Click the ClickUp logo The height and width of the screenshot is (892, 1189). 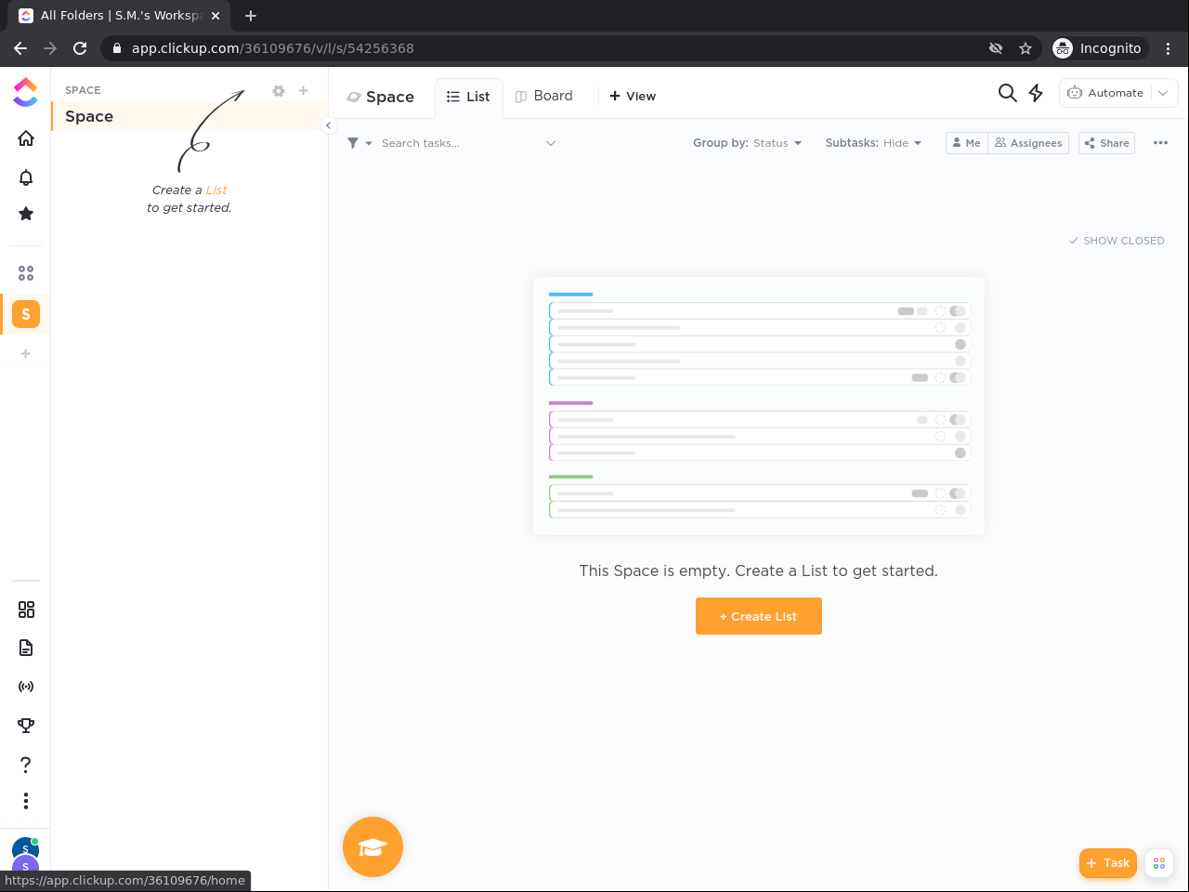(x=25, y=92)
